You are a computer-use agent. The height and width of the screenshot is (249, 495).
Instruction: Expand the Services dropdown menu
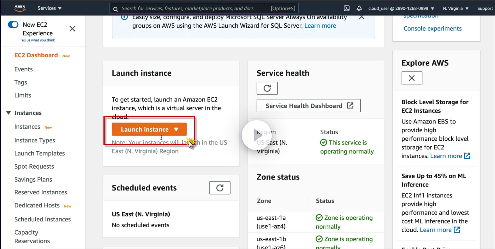click(x=49, y=8)
